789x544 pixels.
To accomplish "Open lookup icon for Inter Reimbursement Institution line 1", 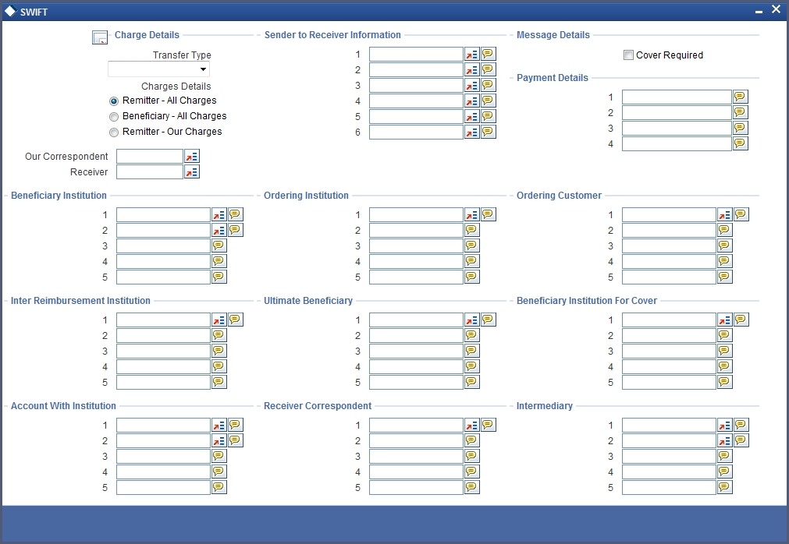I will click(219, 320).
